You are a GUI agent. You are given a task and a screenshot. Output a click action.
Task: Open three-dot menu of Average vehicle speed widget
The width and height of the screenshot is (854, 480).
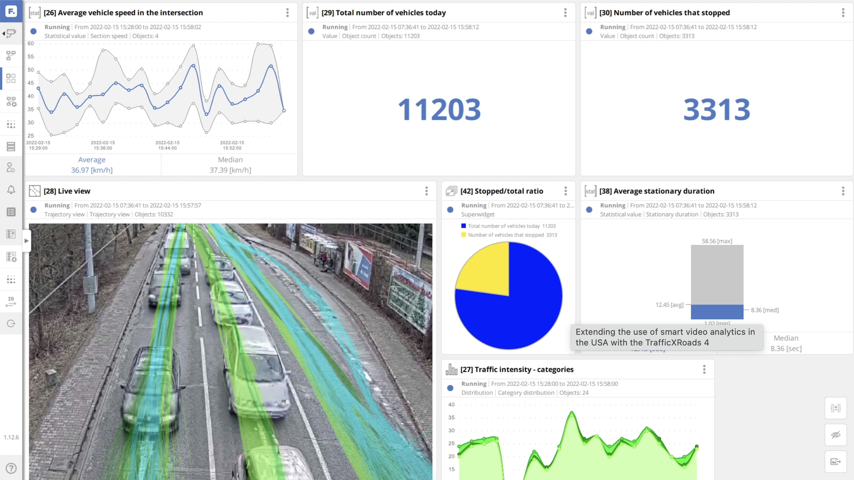point(287,13)
